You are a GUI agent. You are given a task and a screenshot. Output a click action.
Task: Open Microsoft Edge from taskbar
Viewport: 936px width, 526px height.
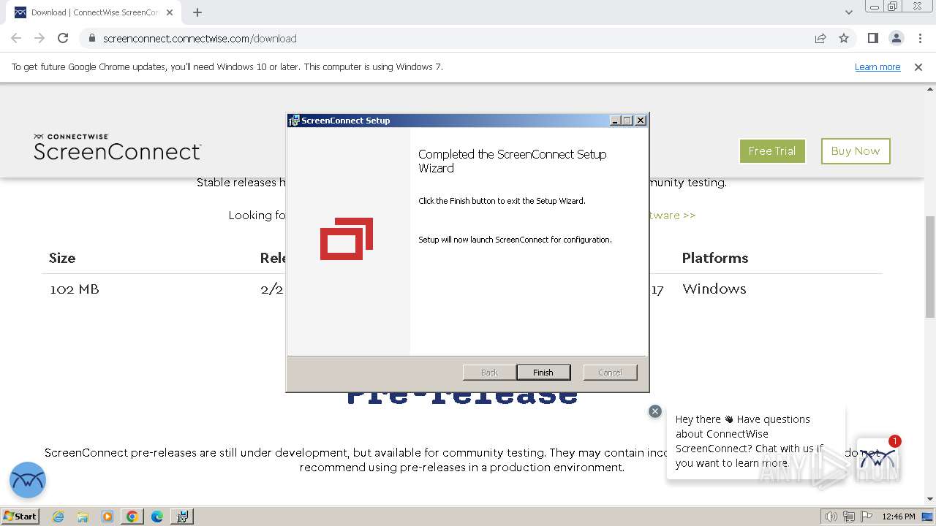pos(157,517)
